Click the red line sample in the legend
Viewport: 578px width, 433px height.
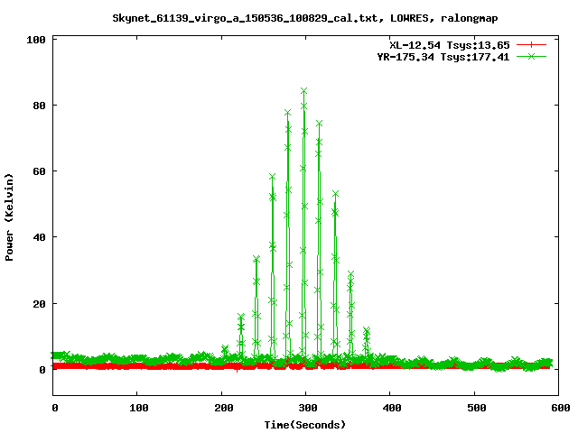[532, 44]
